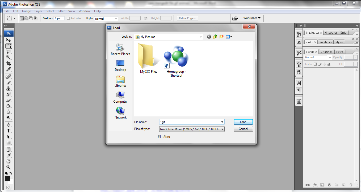Click the Add layer mask icon
The height and width of the screenshot is (192, 361).
(x=322, y=185)
